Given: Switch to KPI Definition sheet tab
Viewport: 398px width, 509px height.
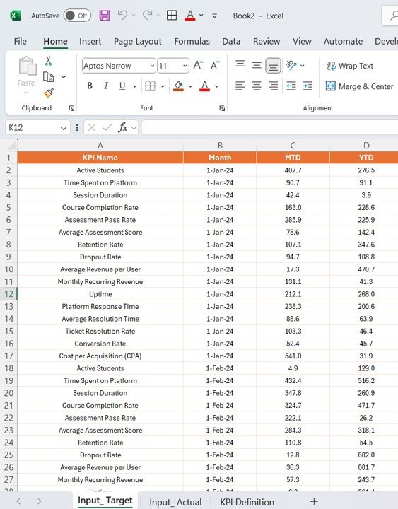Looking at the screenshot, I should click(x=247, y=502).
